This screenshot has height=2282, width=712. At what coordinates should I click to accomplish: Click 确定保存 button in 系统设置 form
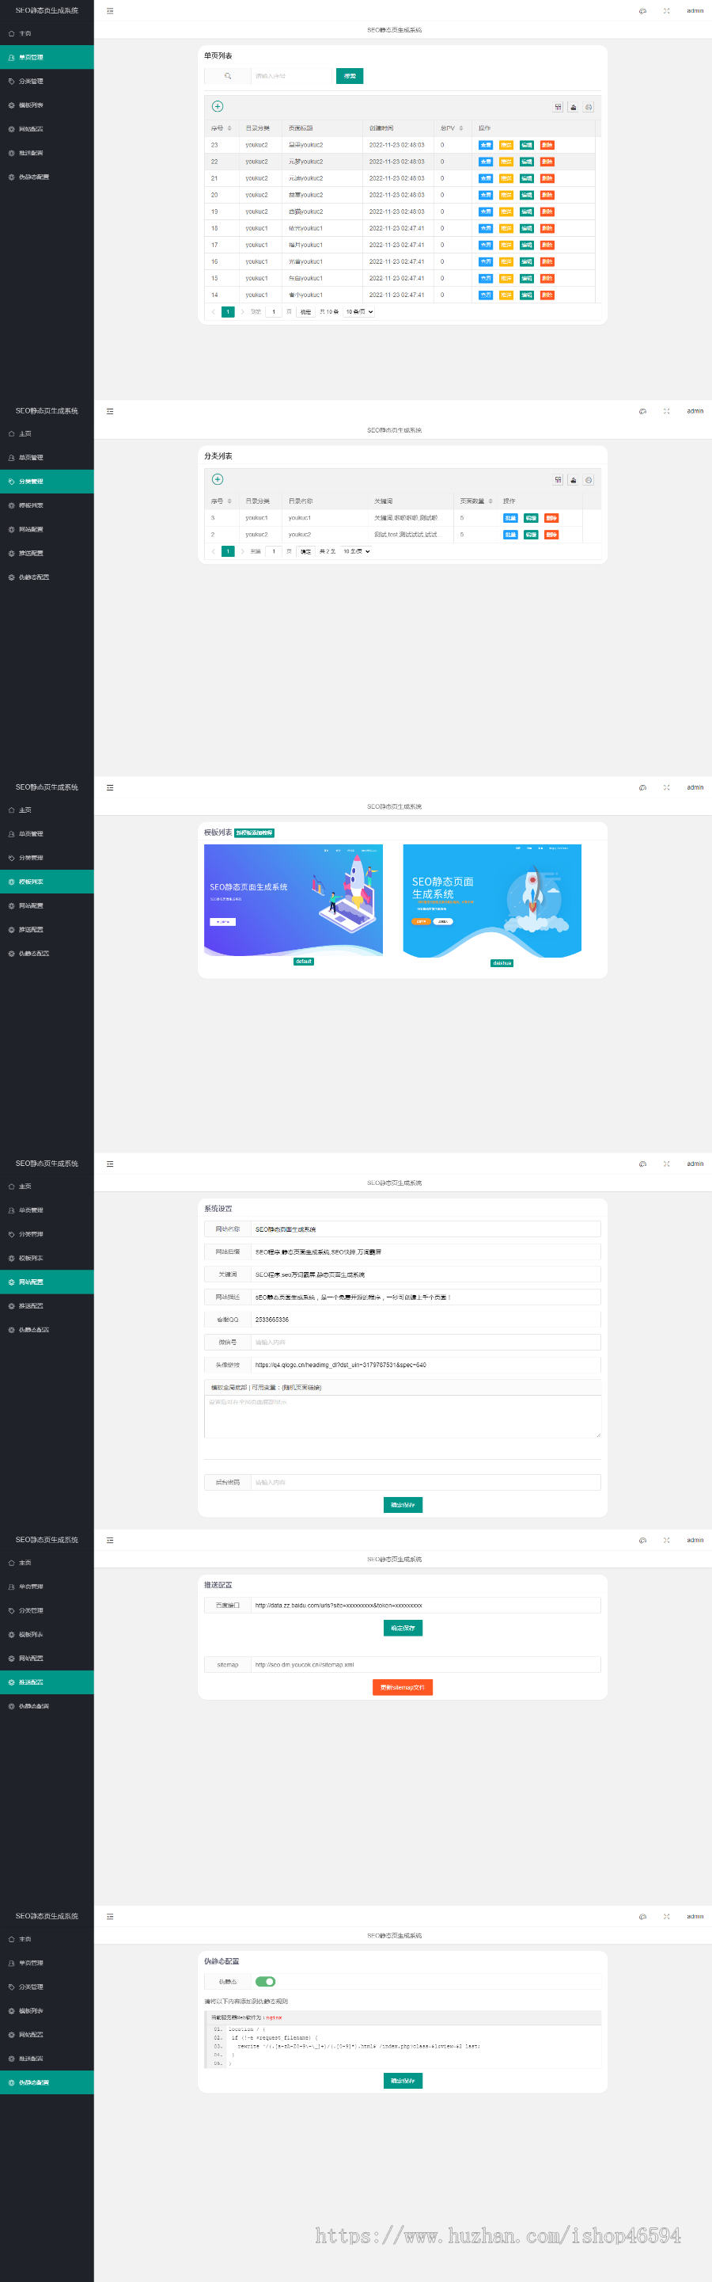pos(403,1505)
